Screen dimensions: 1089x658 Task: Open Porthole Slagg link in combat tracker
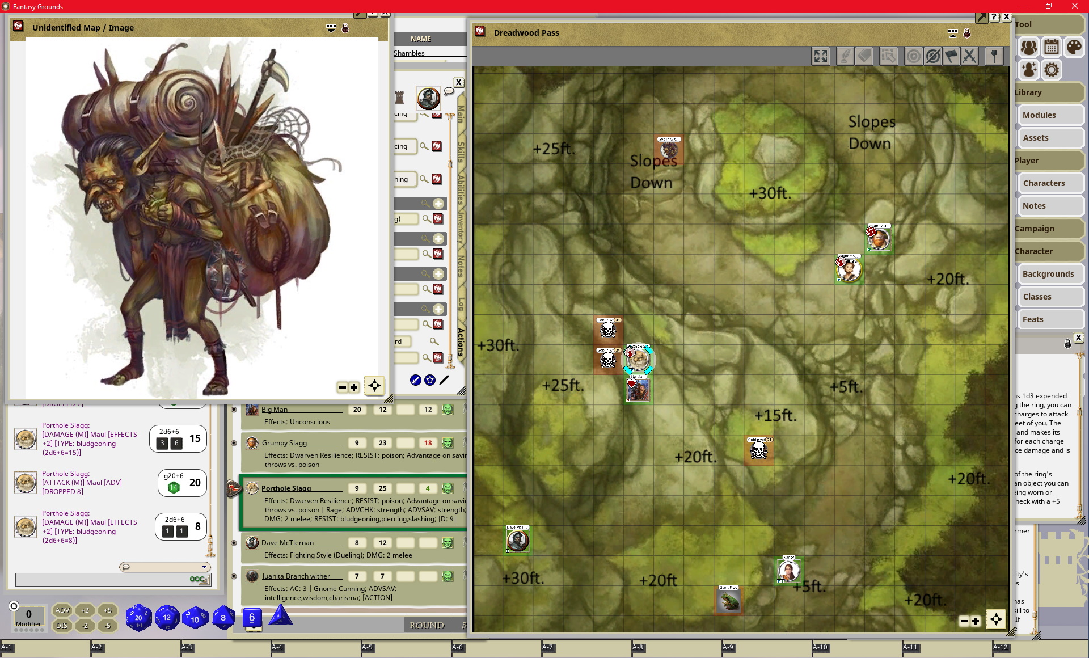coord(286,488)
